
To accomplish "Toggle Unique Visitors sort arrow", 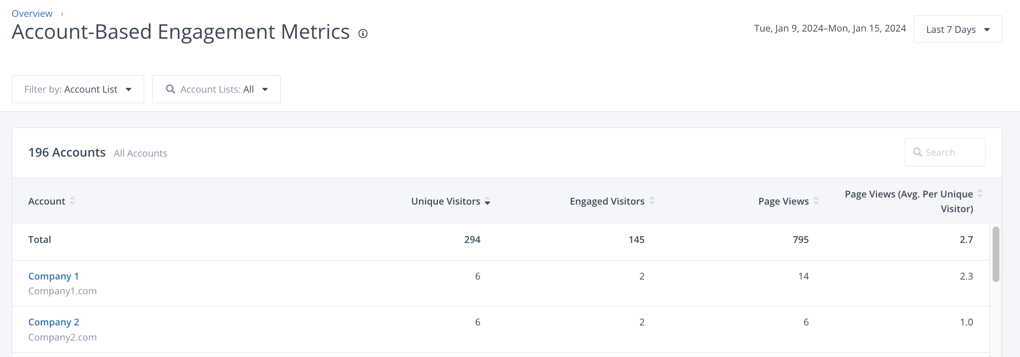I will click(x=488, y=201).
